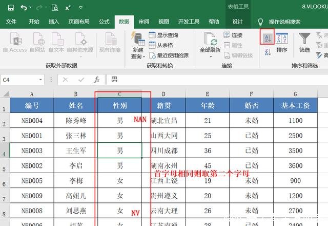Click the name cell 张三林
Screen dimensions: 328x226
[76, 136]
